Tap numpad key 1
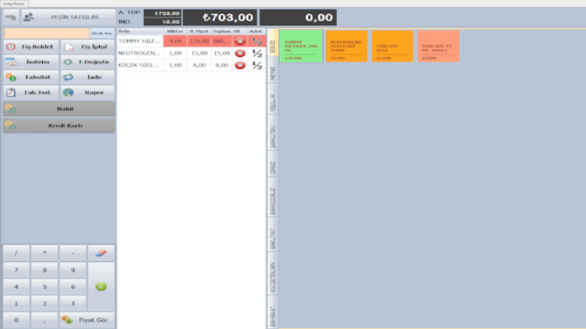This screenshot has width=586, height=329. pyautogui.click(x=16, y=303)
